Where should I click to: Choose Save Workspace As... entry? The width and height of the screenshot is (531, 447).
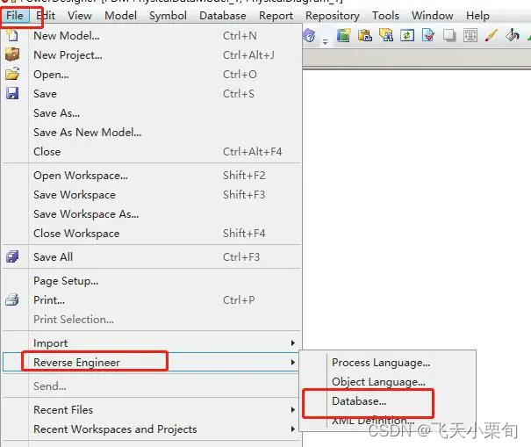click(x=152, y=214)
